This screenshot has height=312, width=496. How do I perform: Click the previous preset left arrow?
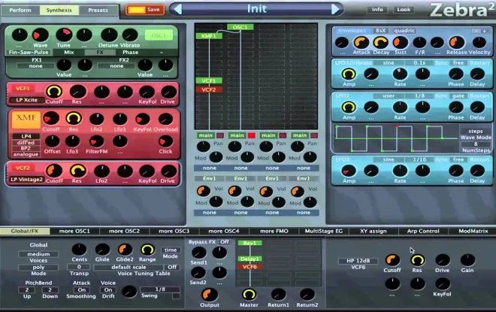pos(178,9)
